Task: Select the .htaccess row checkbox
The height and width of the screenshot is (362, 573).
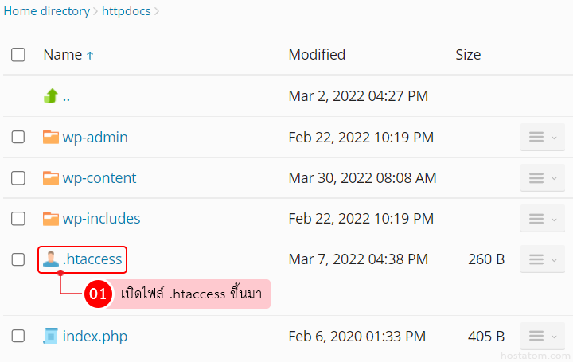Action: click(x=18, y=259)
